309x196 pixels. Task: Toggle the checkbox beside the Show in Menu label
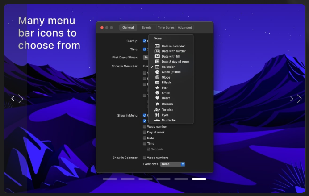coord(144,116)
